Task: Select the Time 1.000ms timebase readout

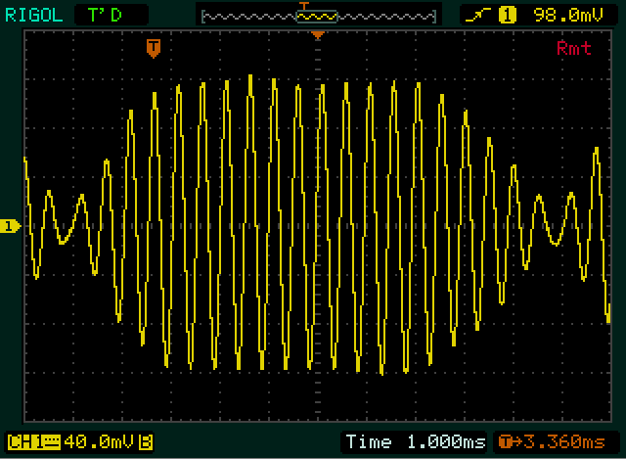Action: [x=416, y=442]
